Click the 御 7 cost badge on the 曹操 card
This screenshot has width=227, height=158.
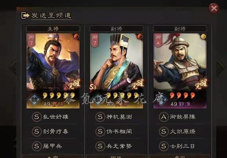tap(31, 40)
